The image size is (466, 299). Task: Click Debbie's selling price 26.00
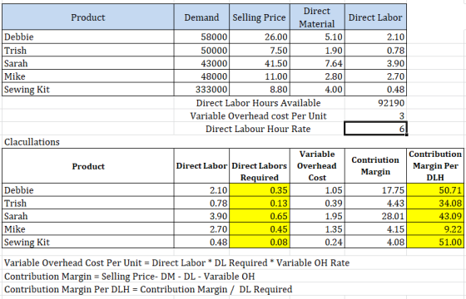click(260, 37)
